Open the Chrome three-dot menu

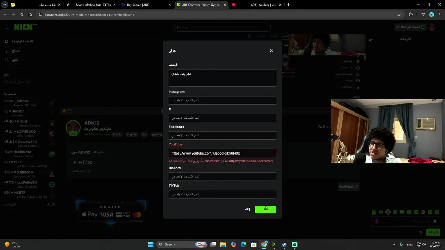click(x=440, y=15)
